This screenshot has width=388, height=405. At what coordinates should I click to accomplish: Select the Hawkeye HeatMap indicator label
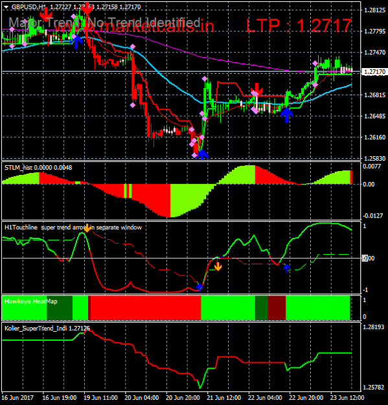pyautogui.click(x=31, y=301)
